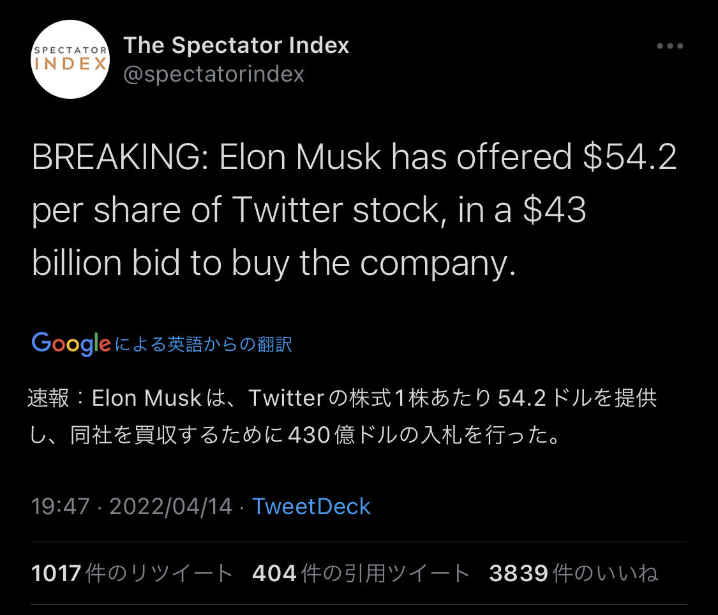This screenshot has width=718, height=615.
Task: View the 404 件の引用ツイート list
Action: 361,574
